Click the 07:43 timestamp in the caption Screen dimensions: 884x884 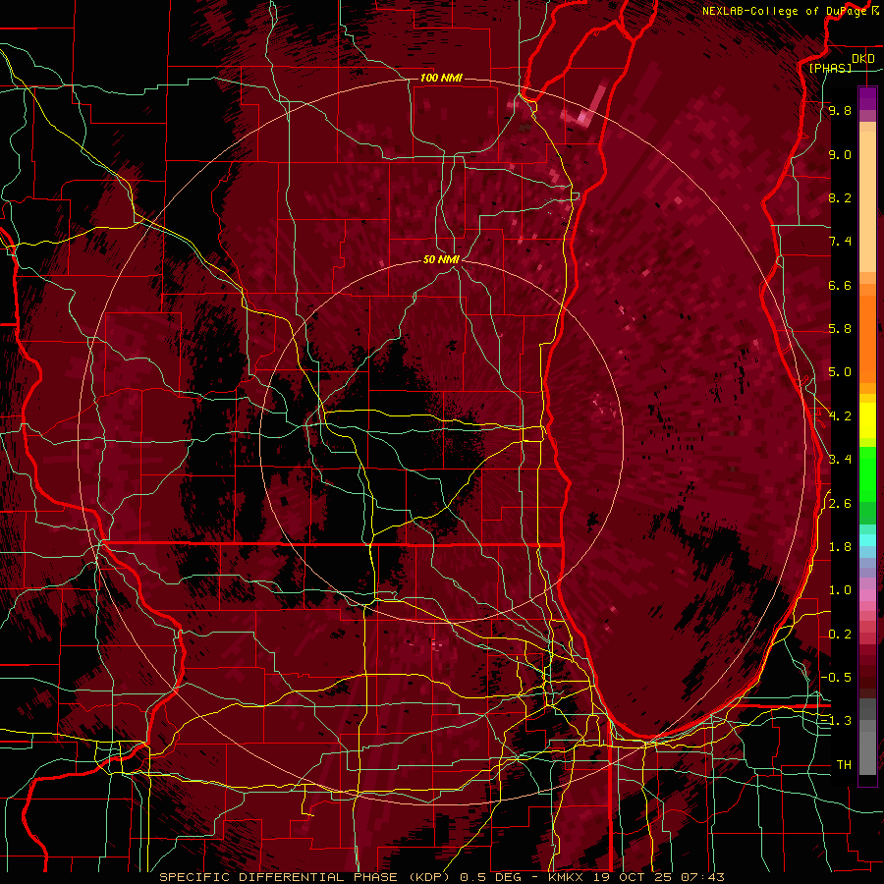tap(702, 877)
